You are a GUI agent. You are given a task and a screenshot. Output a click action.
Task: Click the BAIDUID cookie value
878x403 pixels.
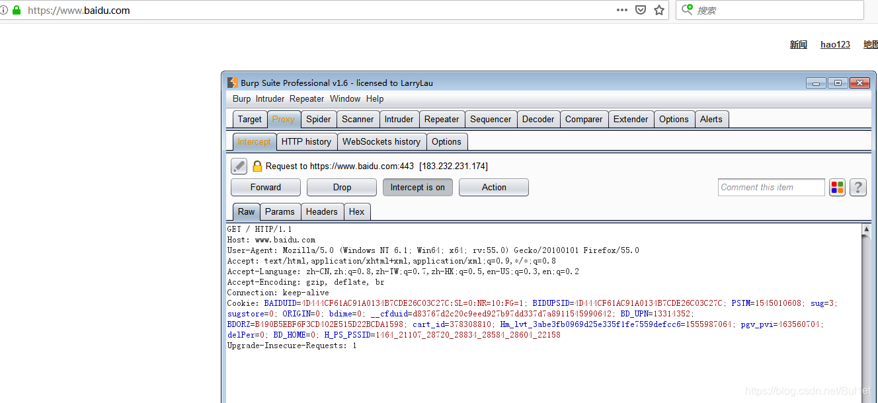(x=413, y=303)
